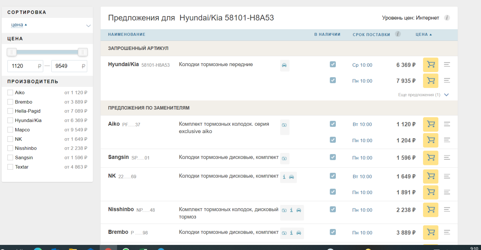The image size is (481, 250).
Task: Add Brembo 3 889 ₽ offer to cart
Action: tap(430, 232)
